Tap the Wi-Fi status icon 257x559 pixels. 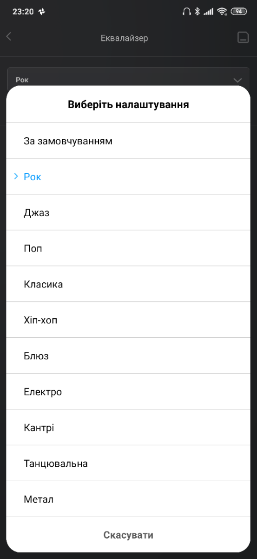coord(222,12)
